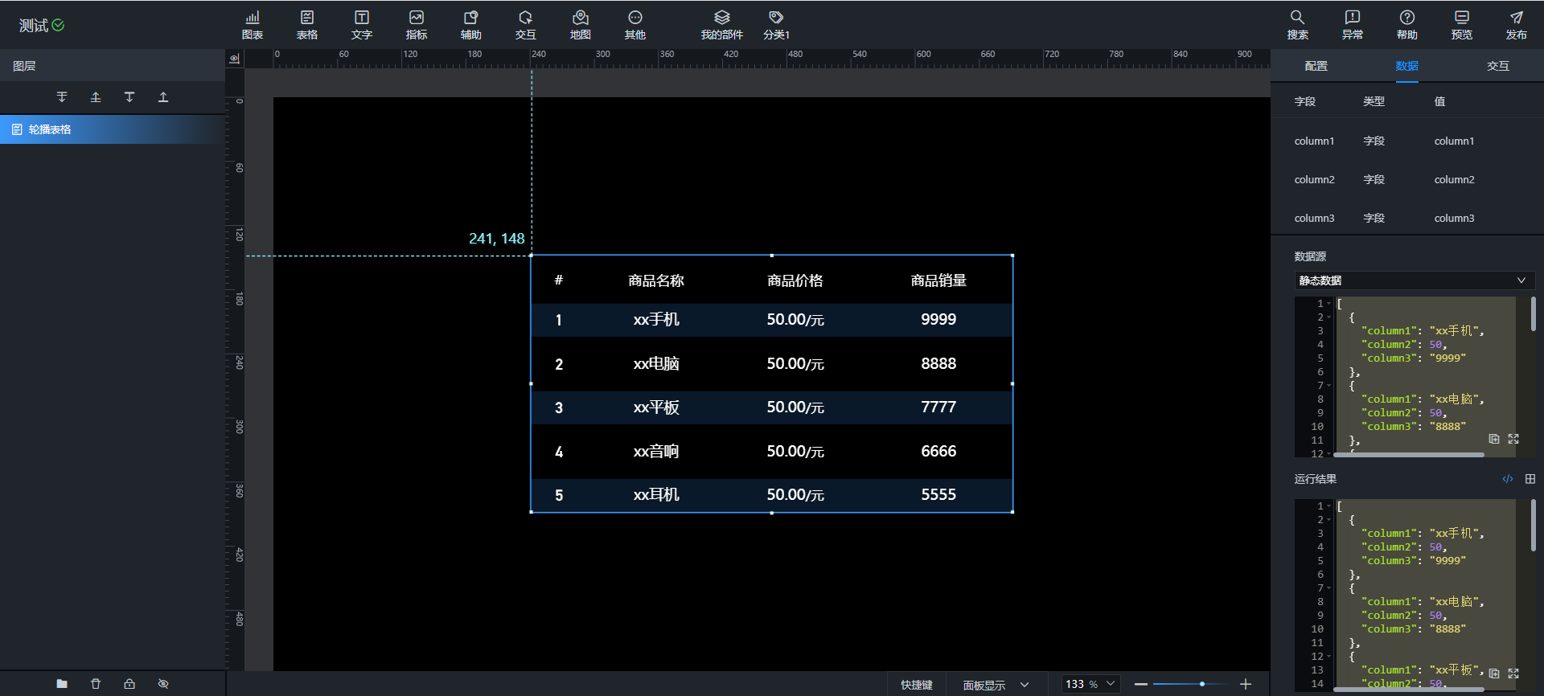The image size is (1544, 696).
Task: Switch to the 交互 tab in right panel
Action: [1497, 66]
